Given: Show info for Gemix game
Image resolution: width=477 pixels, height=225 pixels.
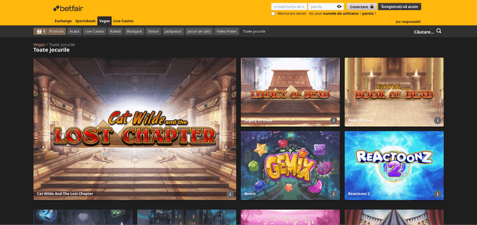Looking at the screenshot, I should coord(334,194).
